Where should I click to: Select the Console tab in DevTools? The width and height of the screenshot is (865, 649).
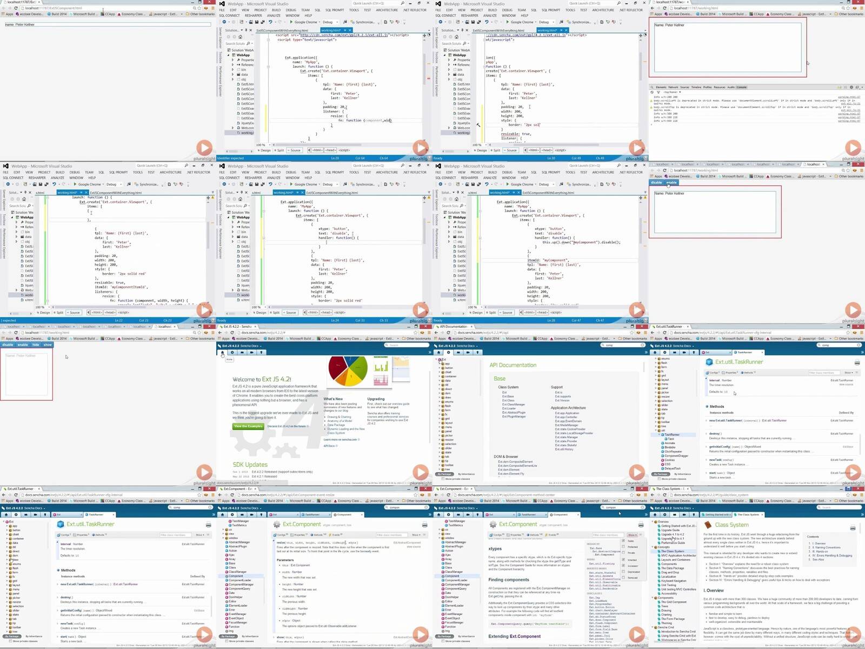click(742, 87)
